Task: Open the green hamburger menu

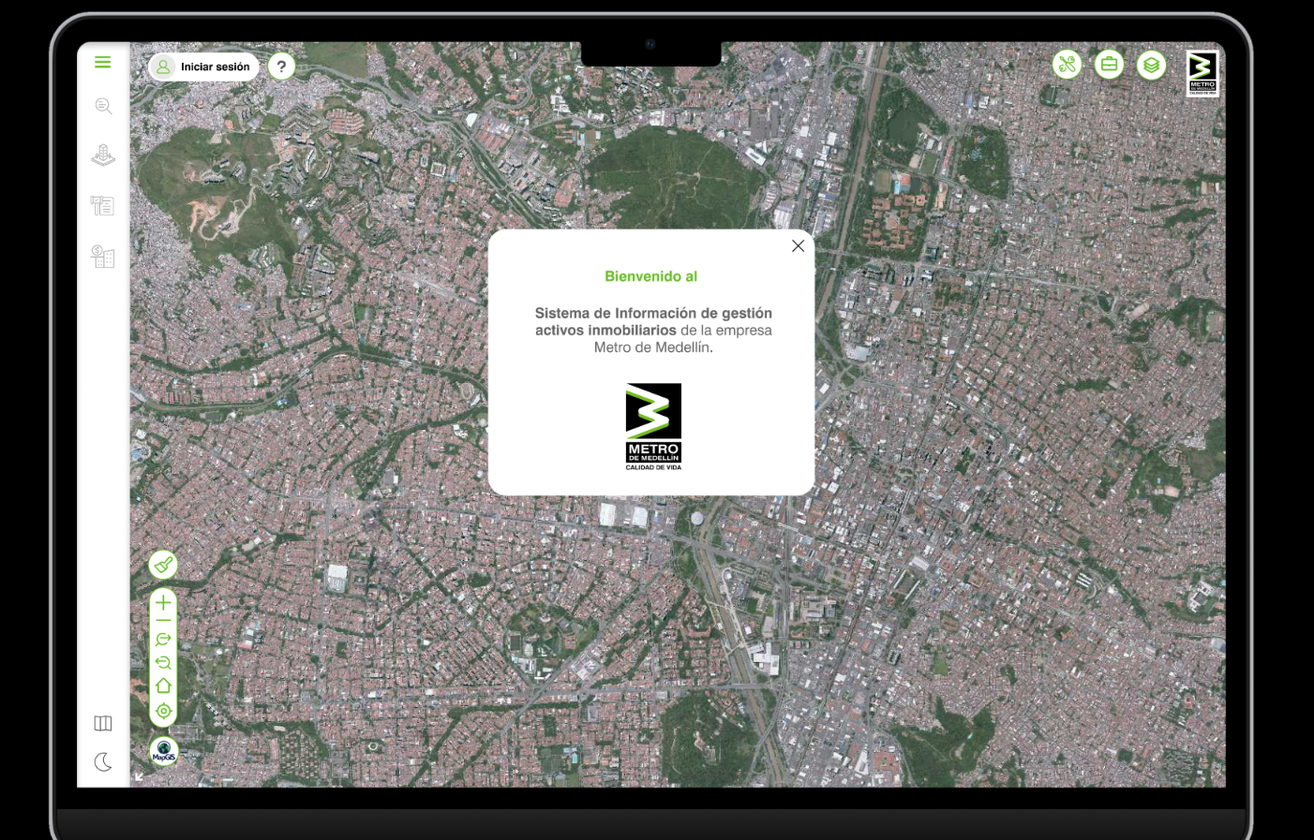Action: tap(103, 62)
